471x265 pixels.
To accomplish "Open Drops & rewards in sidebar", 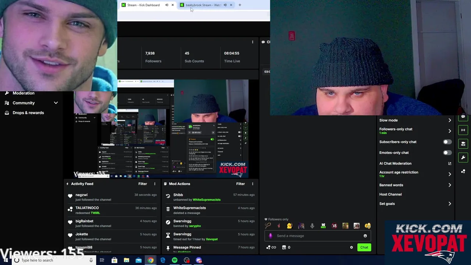I will tap(28, 113).
